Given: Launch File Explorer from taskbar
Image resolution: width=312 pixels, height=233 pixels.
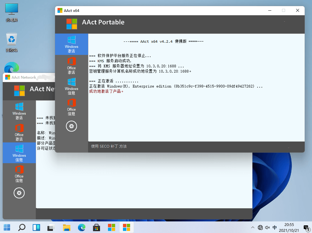Looking at the screenshot, I should click(67, 228).
